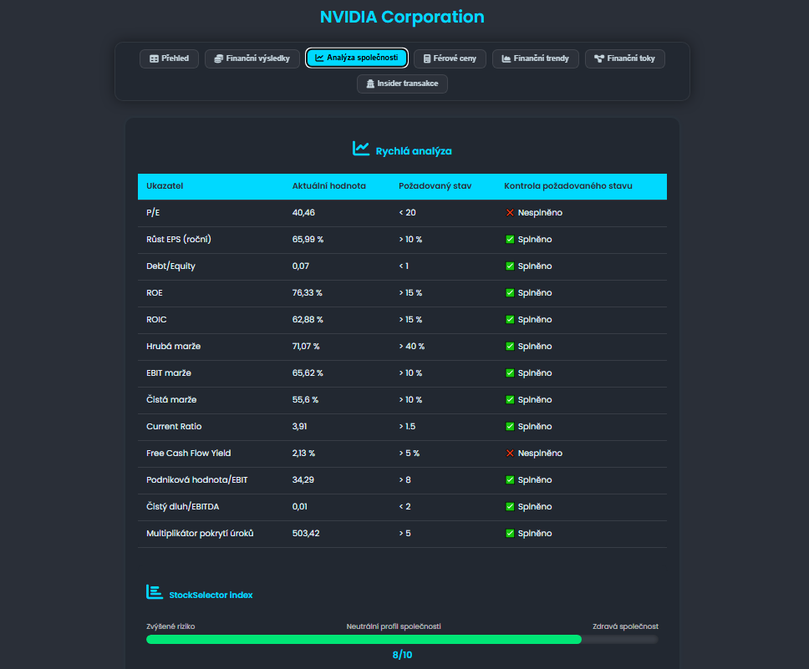The height and width of the screenshot is (669, 809).
Task: Click green check in Hrubá marže row
Action: click(510, 346)
